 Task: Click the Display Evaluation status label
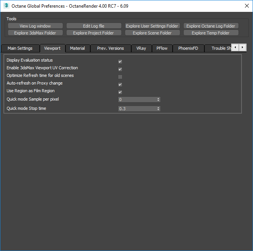coord(30,60)
